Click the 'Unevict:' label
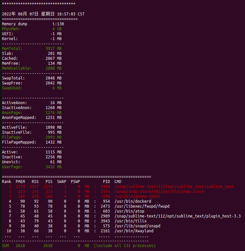The image size is (245, 251). 11,162
